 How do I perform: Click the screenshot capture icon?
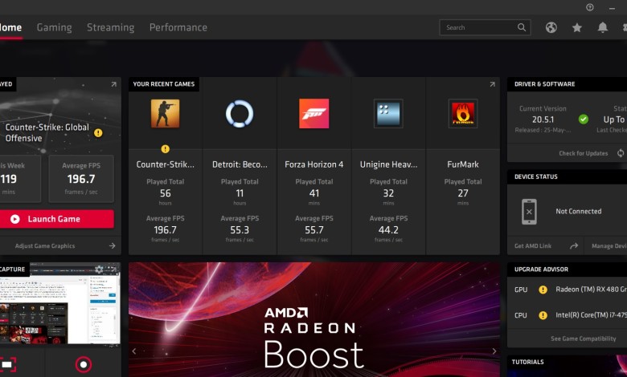(x=7, y=364)
